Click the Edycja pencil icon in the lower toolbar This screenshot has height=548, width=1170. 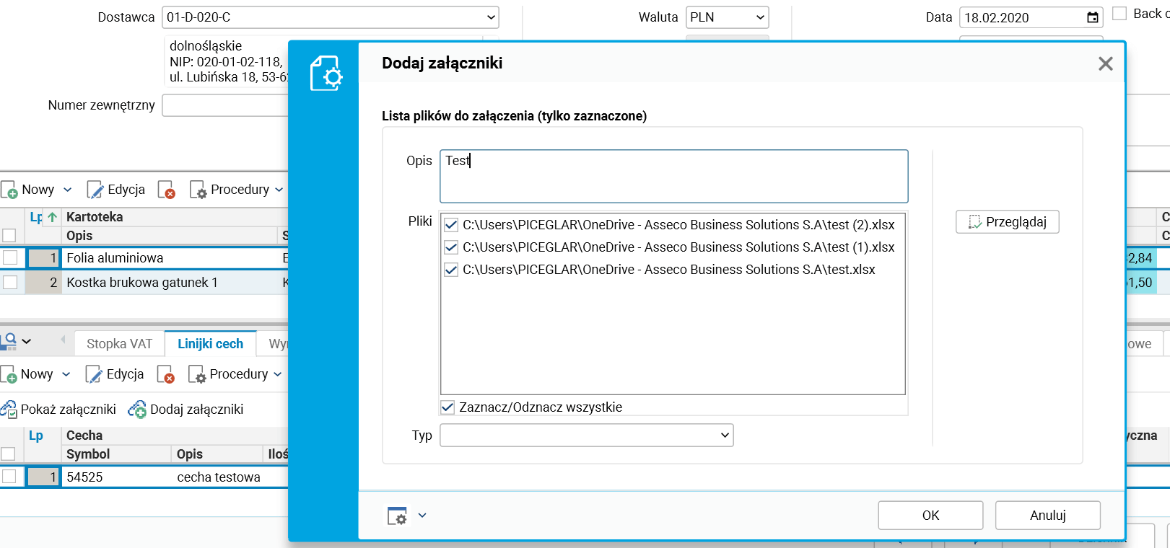point(94,374)
